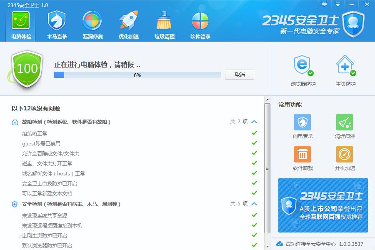Screen dimensions: 375x250
Task: Cancel the running checkup with 取消
Action: (x=239, y=75)
